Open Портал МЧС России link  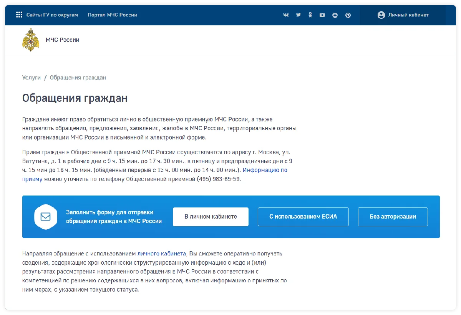tap(112, 15)
